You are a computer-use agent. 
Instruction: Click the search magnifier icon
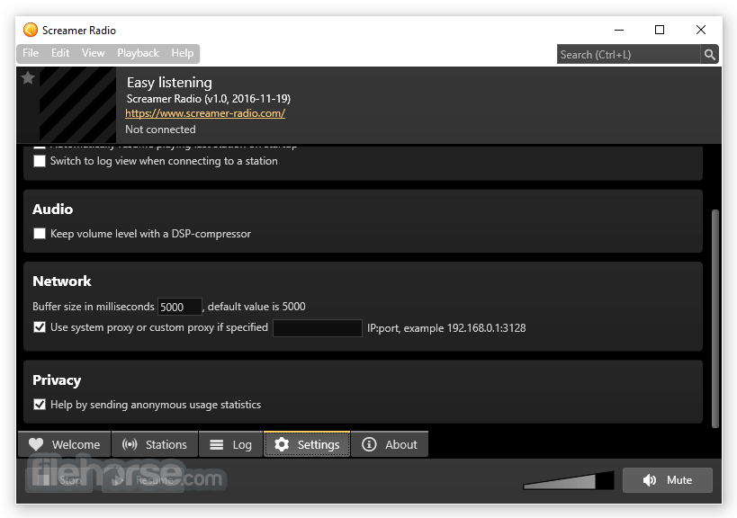pyautogui.click(x=709, y=55)
